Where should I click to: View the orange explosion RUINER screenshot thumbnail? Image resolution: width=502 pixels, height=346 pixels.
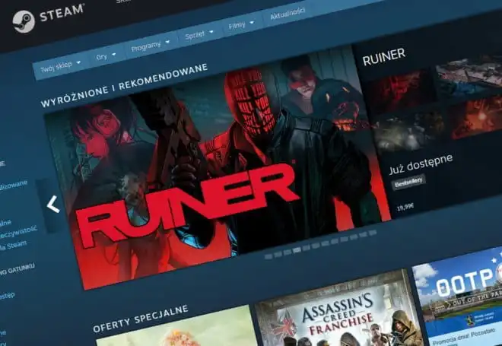tap(476, 117)
